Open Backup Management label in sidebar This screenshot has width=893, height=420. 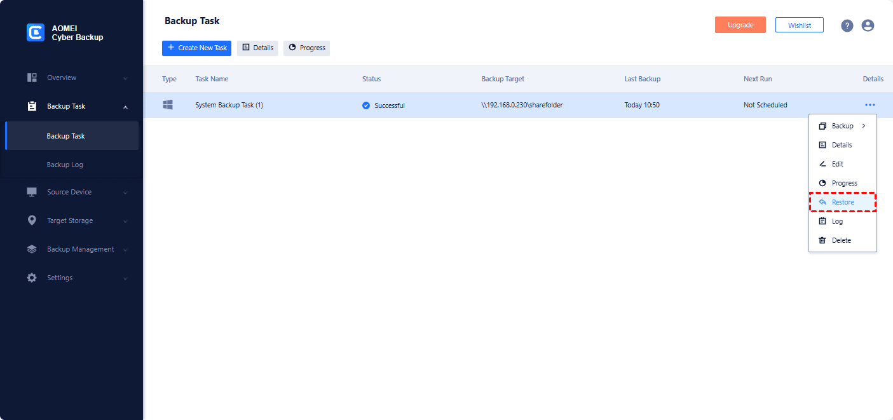coord(81,249)
